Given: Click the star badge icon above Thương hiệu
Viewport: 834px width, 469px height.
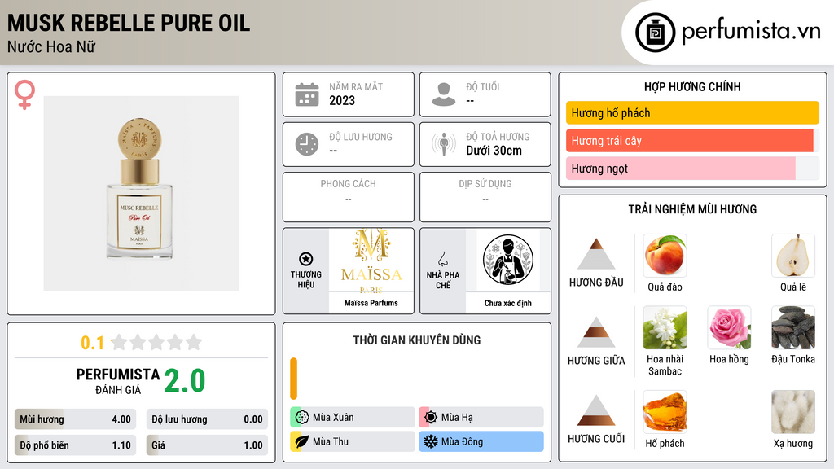Looking at the screenshot, I should (306, 259).
